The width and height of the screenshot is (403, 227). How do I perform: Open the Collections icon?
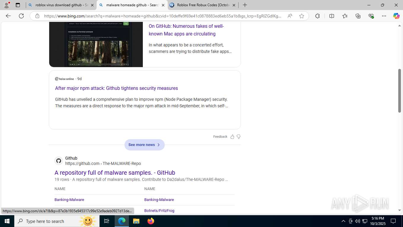coord(358,16)
